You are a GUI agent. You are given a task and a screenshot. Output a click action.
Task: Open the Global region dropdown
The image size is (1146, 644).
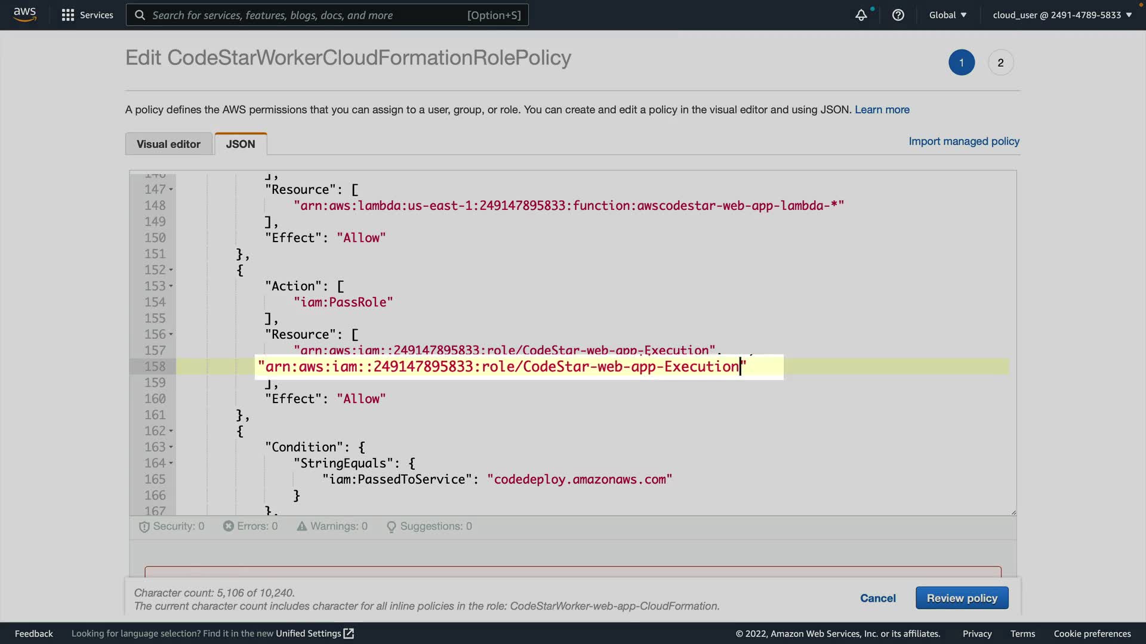tap(947, 15)
